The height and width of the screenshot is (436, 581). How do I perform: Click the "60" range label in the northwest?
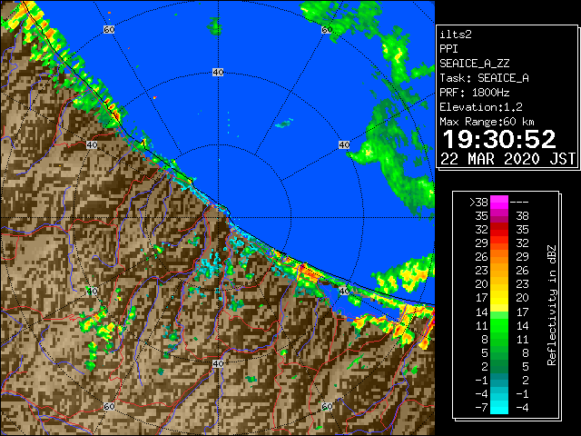[109, 29]
